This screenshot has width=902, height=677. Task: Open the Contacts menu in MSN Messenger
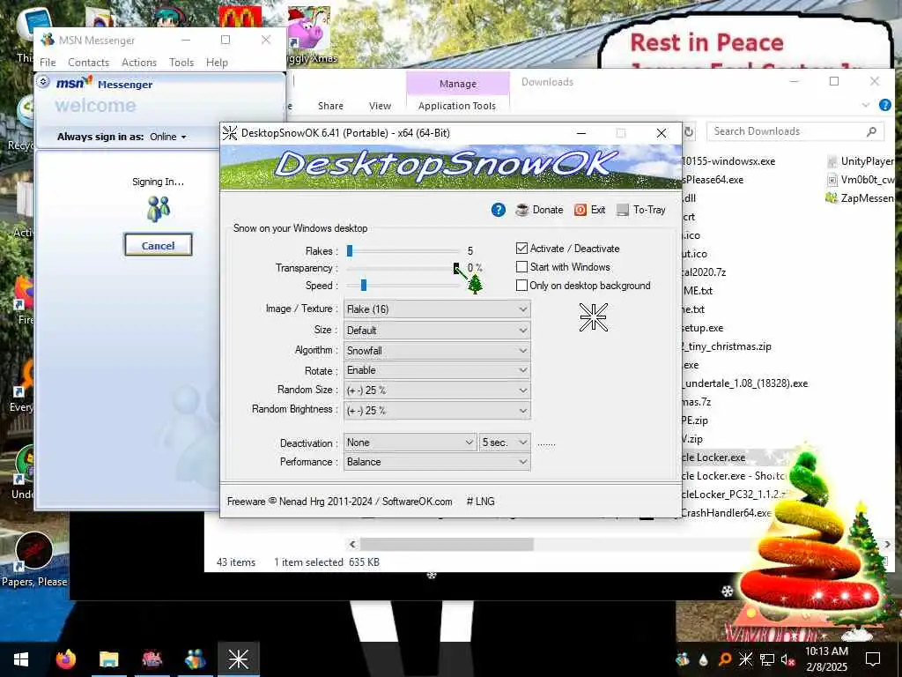(x=89, y=63)
